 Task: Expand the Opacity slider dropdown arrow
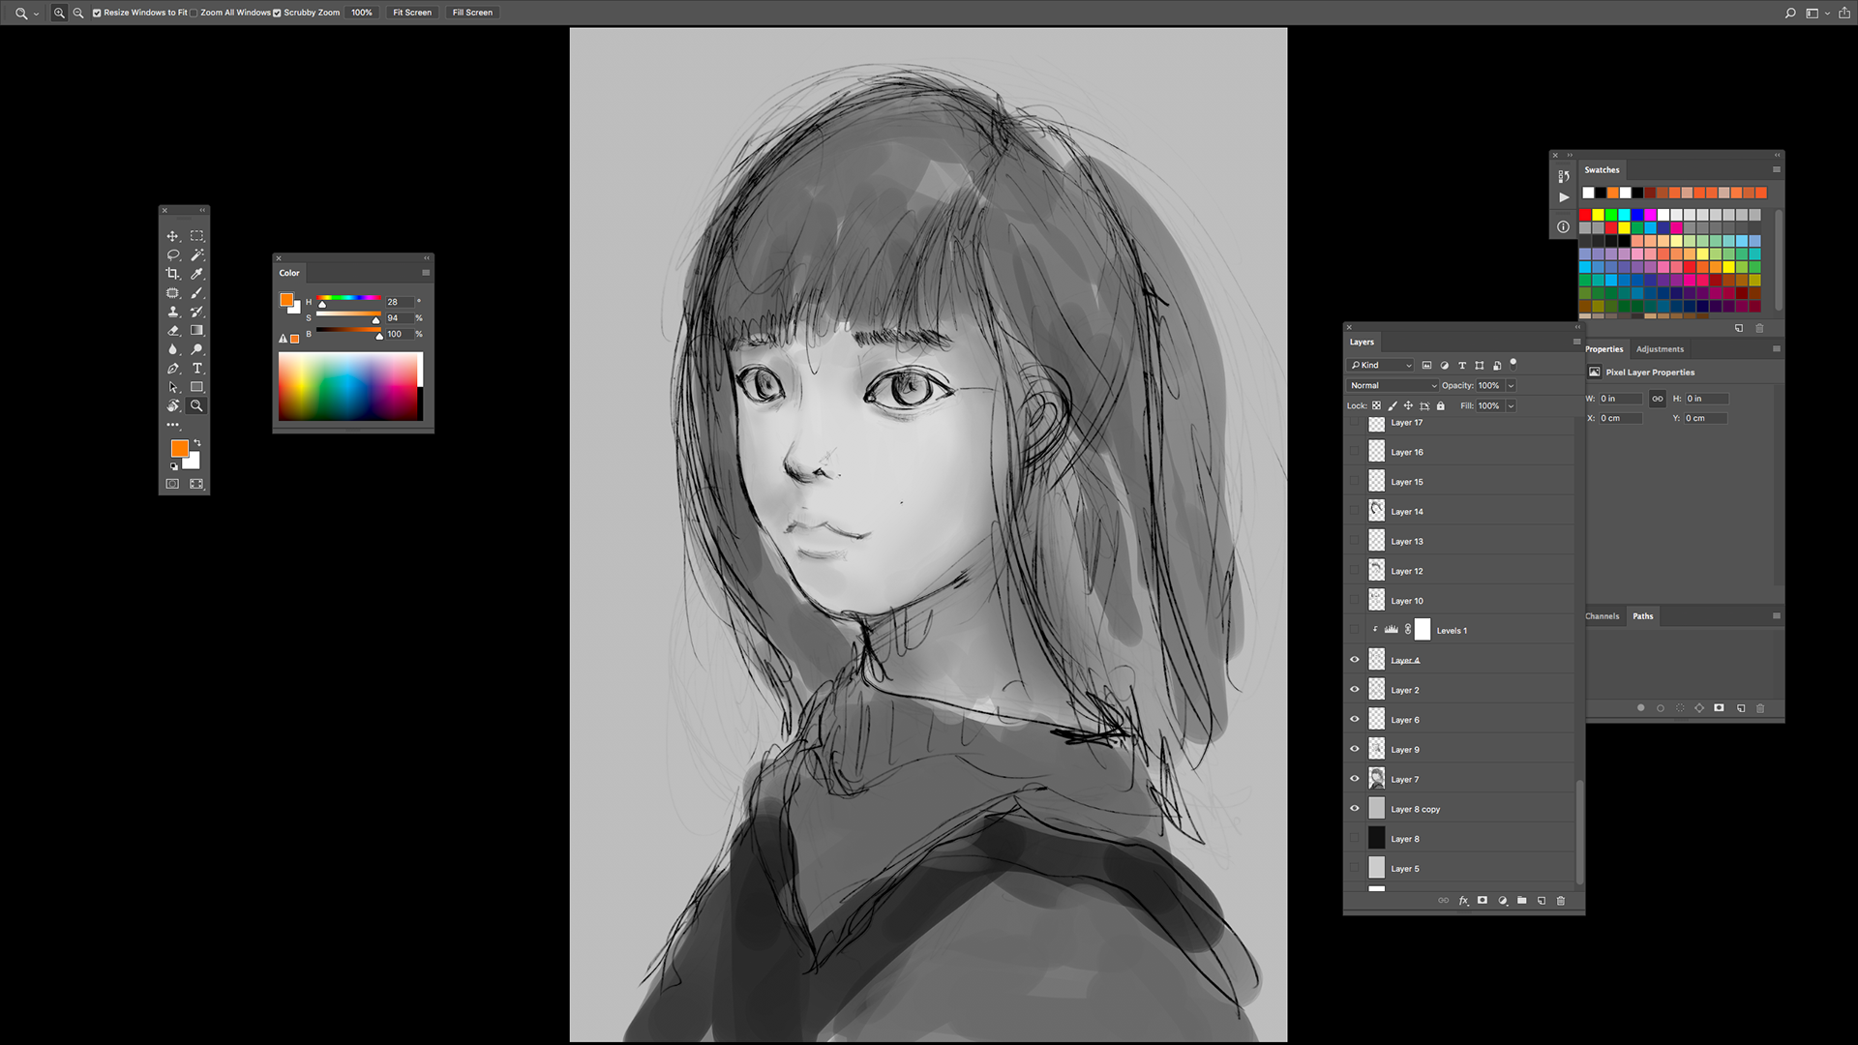pos(1511,385)
